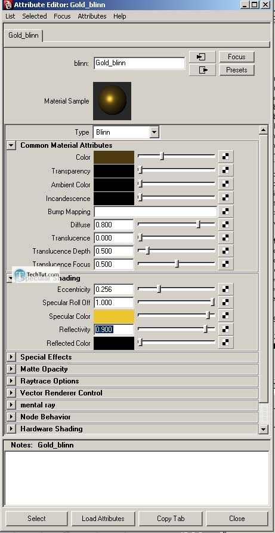Select the Gold_blinn tab
Viewport: 275px width, 533px height.
click(23, 35)
